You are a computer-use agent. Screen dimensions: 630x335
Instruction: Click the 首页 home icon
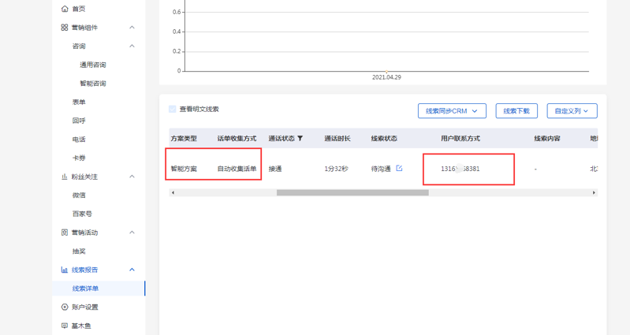[65, 9]
